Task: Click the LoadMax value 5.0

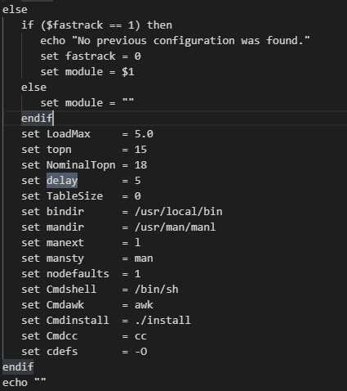Action: pyautogui.click(x=144, y=134)
